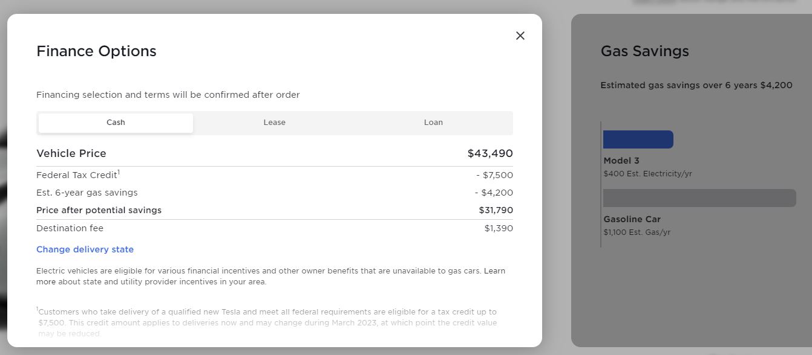Click the Change delivery state link
812x355 pixels.
click(85, 249)
